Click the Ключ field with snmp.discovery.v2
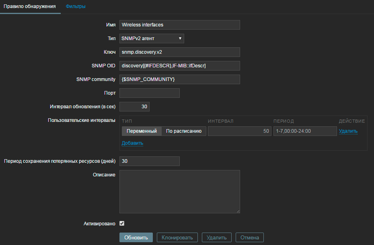374x245 pixels. [179, 52]
